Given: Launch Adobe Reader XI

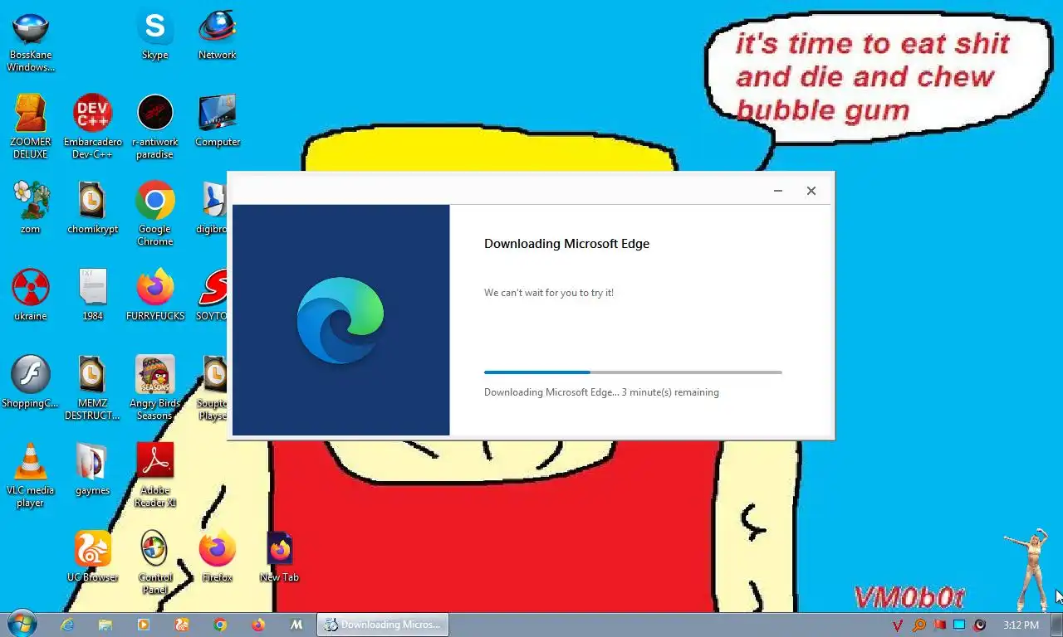Looking at the screenshot, I should [x=154, y=474].
